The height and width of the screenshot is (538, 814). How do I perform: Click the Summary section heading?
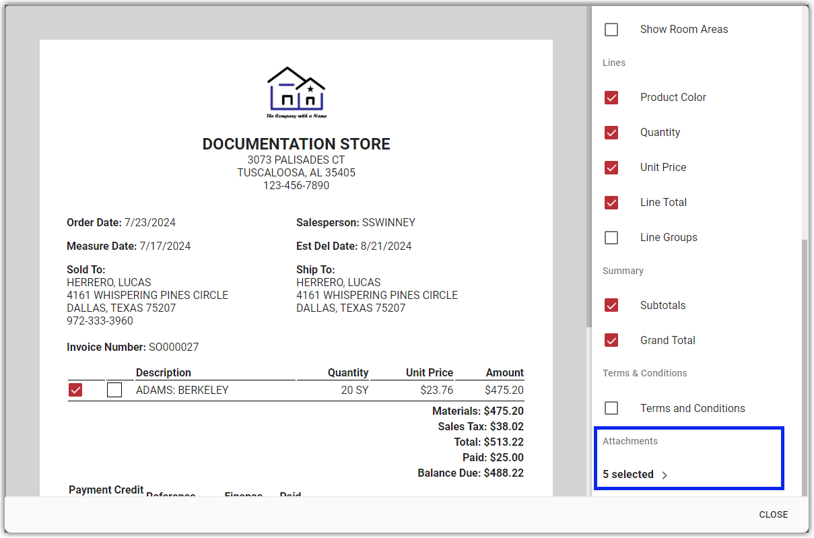(x=623, y=271)
